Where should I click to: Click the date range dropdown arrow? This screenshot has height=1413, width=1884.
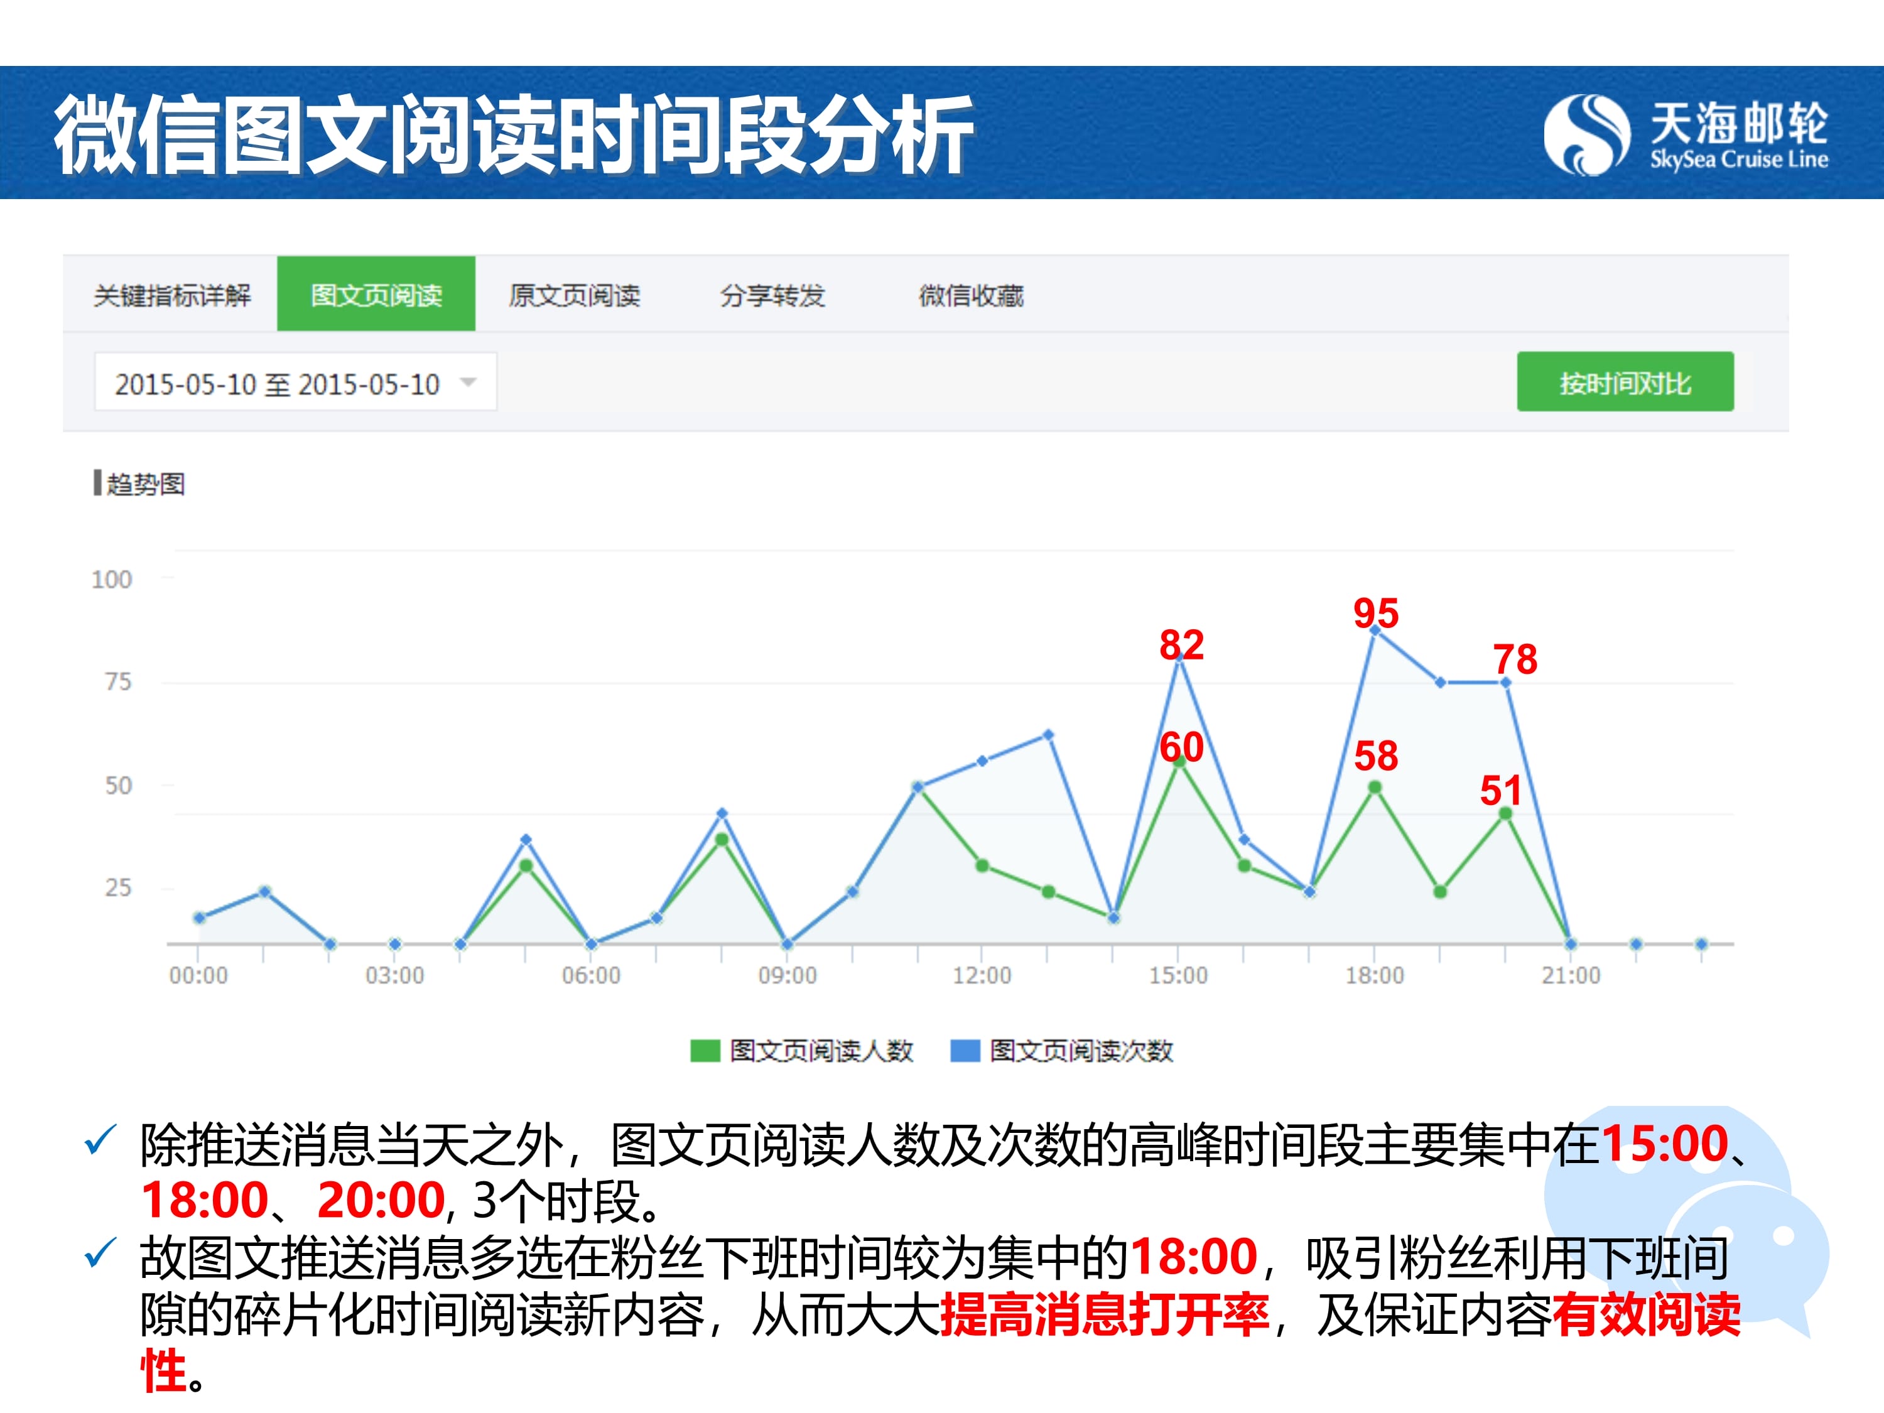point(468,382)
